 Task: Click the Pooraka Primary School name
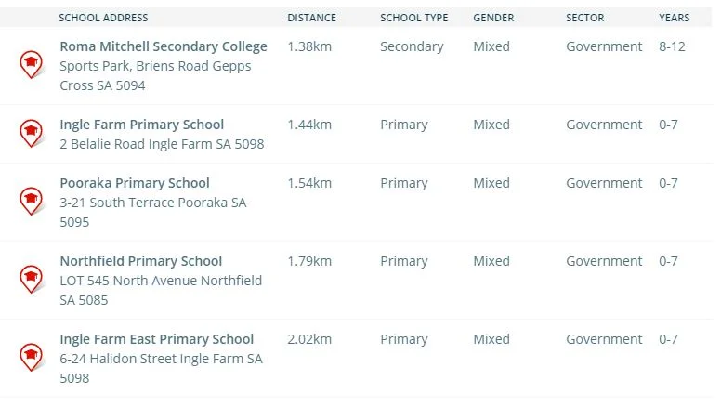[135, 183]
